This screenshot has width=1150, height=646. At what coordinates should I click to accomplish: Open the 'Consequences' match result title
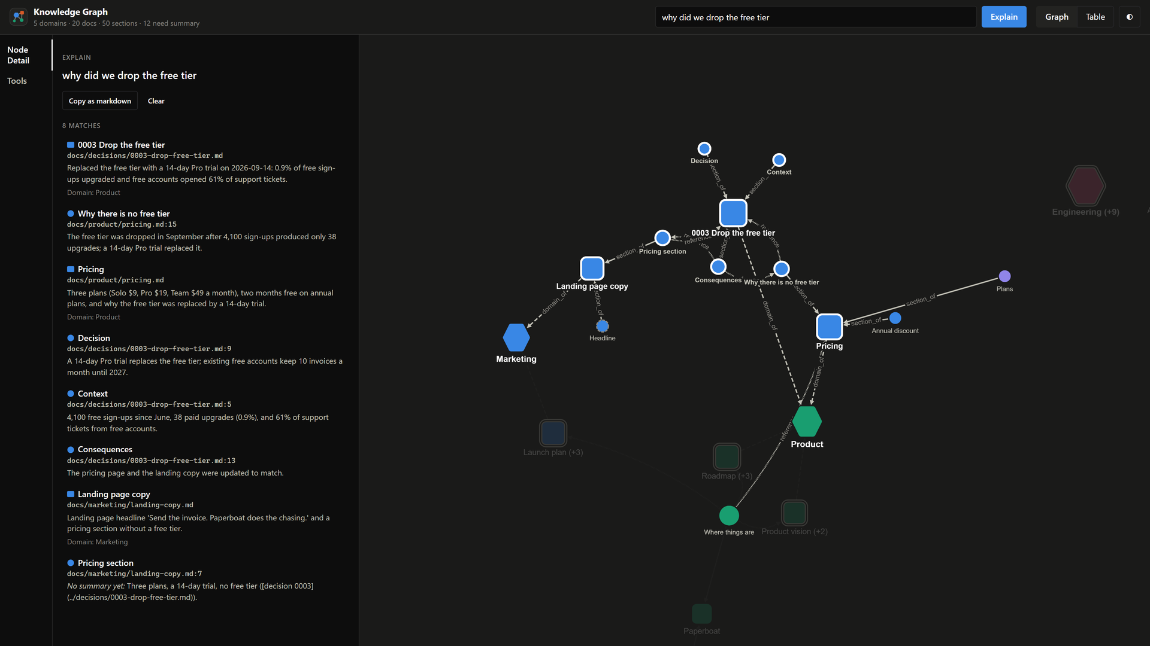click(105, 449)
